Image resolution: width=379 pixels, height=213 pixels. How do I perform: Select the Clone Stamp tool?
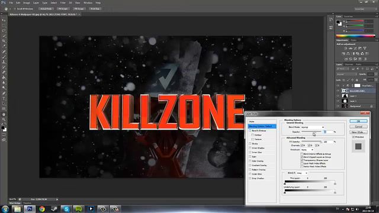click(x=4, y=62)
